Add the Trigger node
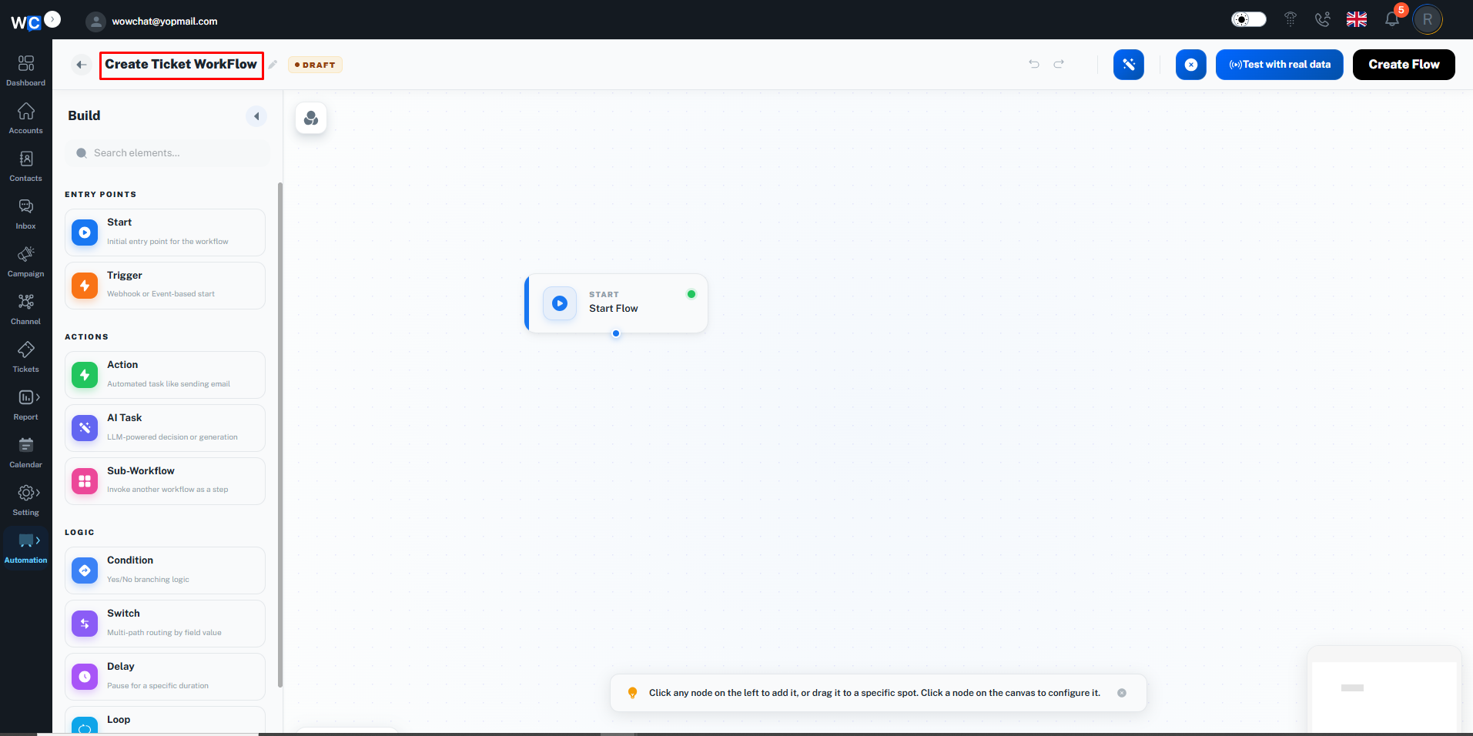Screen dimensions: 1473x736 (x=165, y=286)
